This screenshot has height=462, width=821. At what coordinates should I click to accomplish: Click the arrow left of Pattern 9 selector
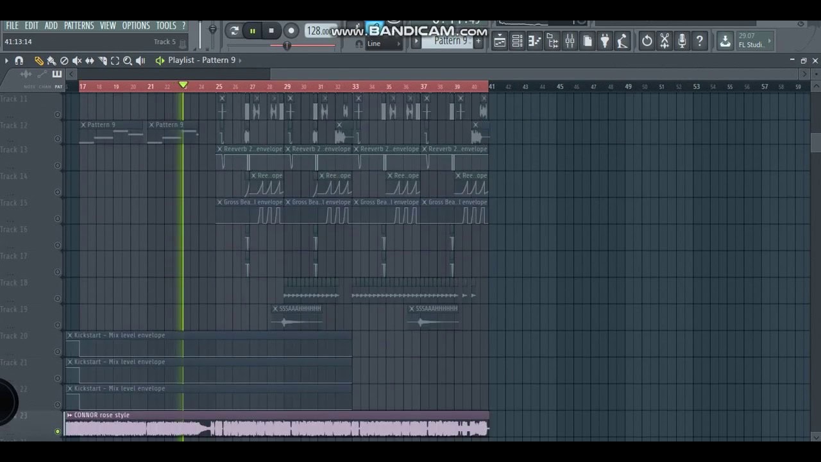[416, 41]
